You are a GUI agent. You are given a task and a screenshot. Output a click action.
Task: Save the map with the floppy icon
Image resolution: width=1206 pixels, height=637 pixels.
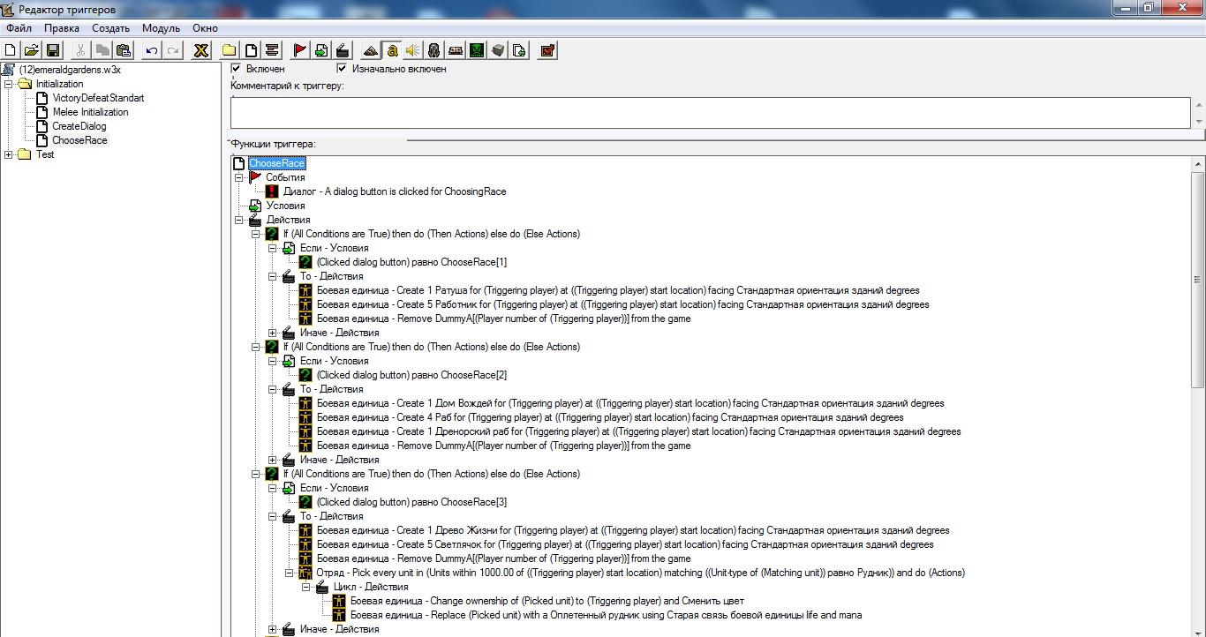pyautogui.click(x=53, y=50)
